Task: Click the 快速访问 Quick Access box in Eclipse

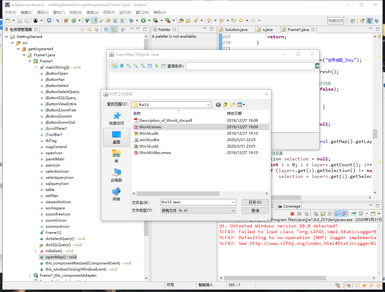Action: pos(336,21)
